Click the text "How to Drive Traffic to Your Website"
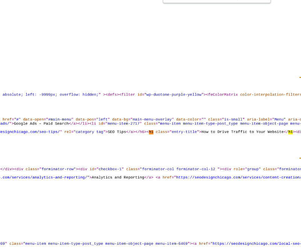301x250 pixels. pos(242,132)
